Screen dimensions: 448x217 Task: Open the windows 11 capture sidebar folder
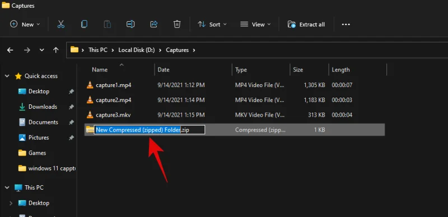pos(52,168)
